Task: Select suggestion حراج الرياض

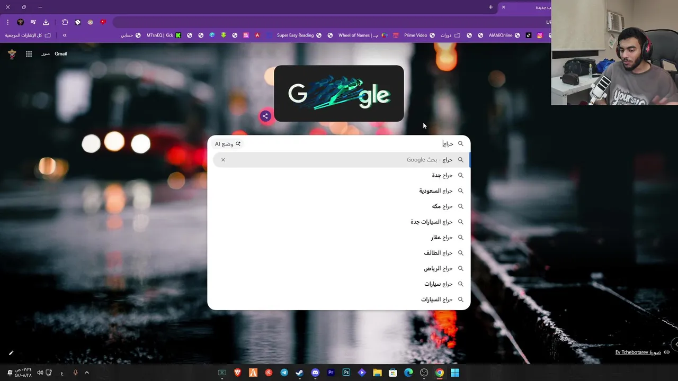Action: pyautogui.click(x=339, y=268)
